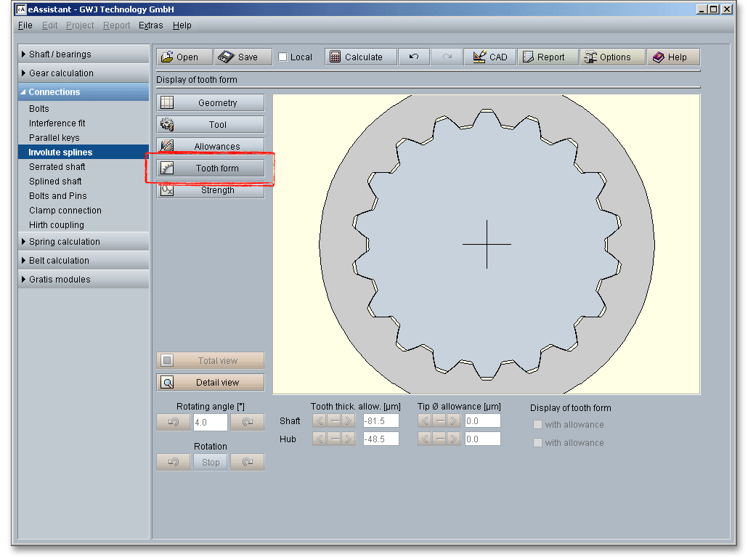Click the undo arrow in toolbar
Viewport: 748px width, 557px height.
point(414,57)
